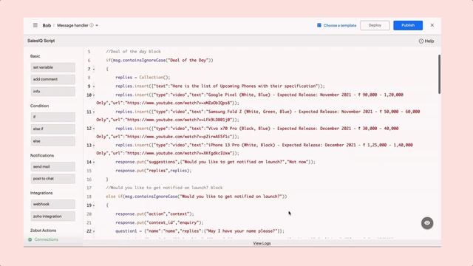Click response.put action context line

[x=154, y=214]
